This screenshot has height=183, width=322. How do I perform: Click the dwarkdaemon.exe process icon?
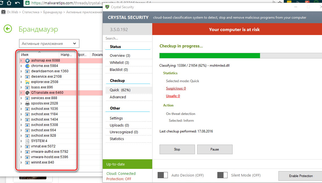(27, 71)
